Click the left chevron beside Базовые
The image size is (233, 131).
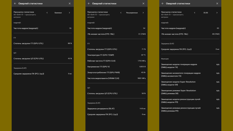pyautogui.click(x=47, y=13)
